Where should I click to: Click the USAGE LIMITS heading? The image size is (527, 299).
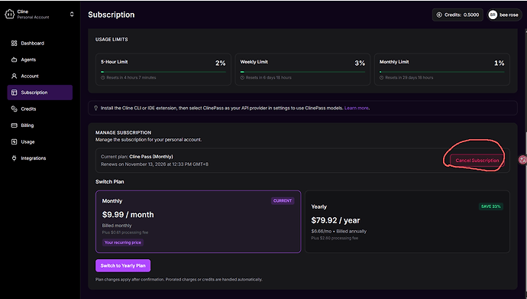pyautogui.click(x=112, y=39)
